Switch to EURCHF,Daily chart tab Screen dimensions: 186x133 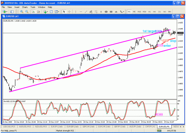click(104, 126)
